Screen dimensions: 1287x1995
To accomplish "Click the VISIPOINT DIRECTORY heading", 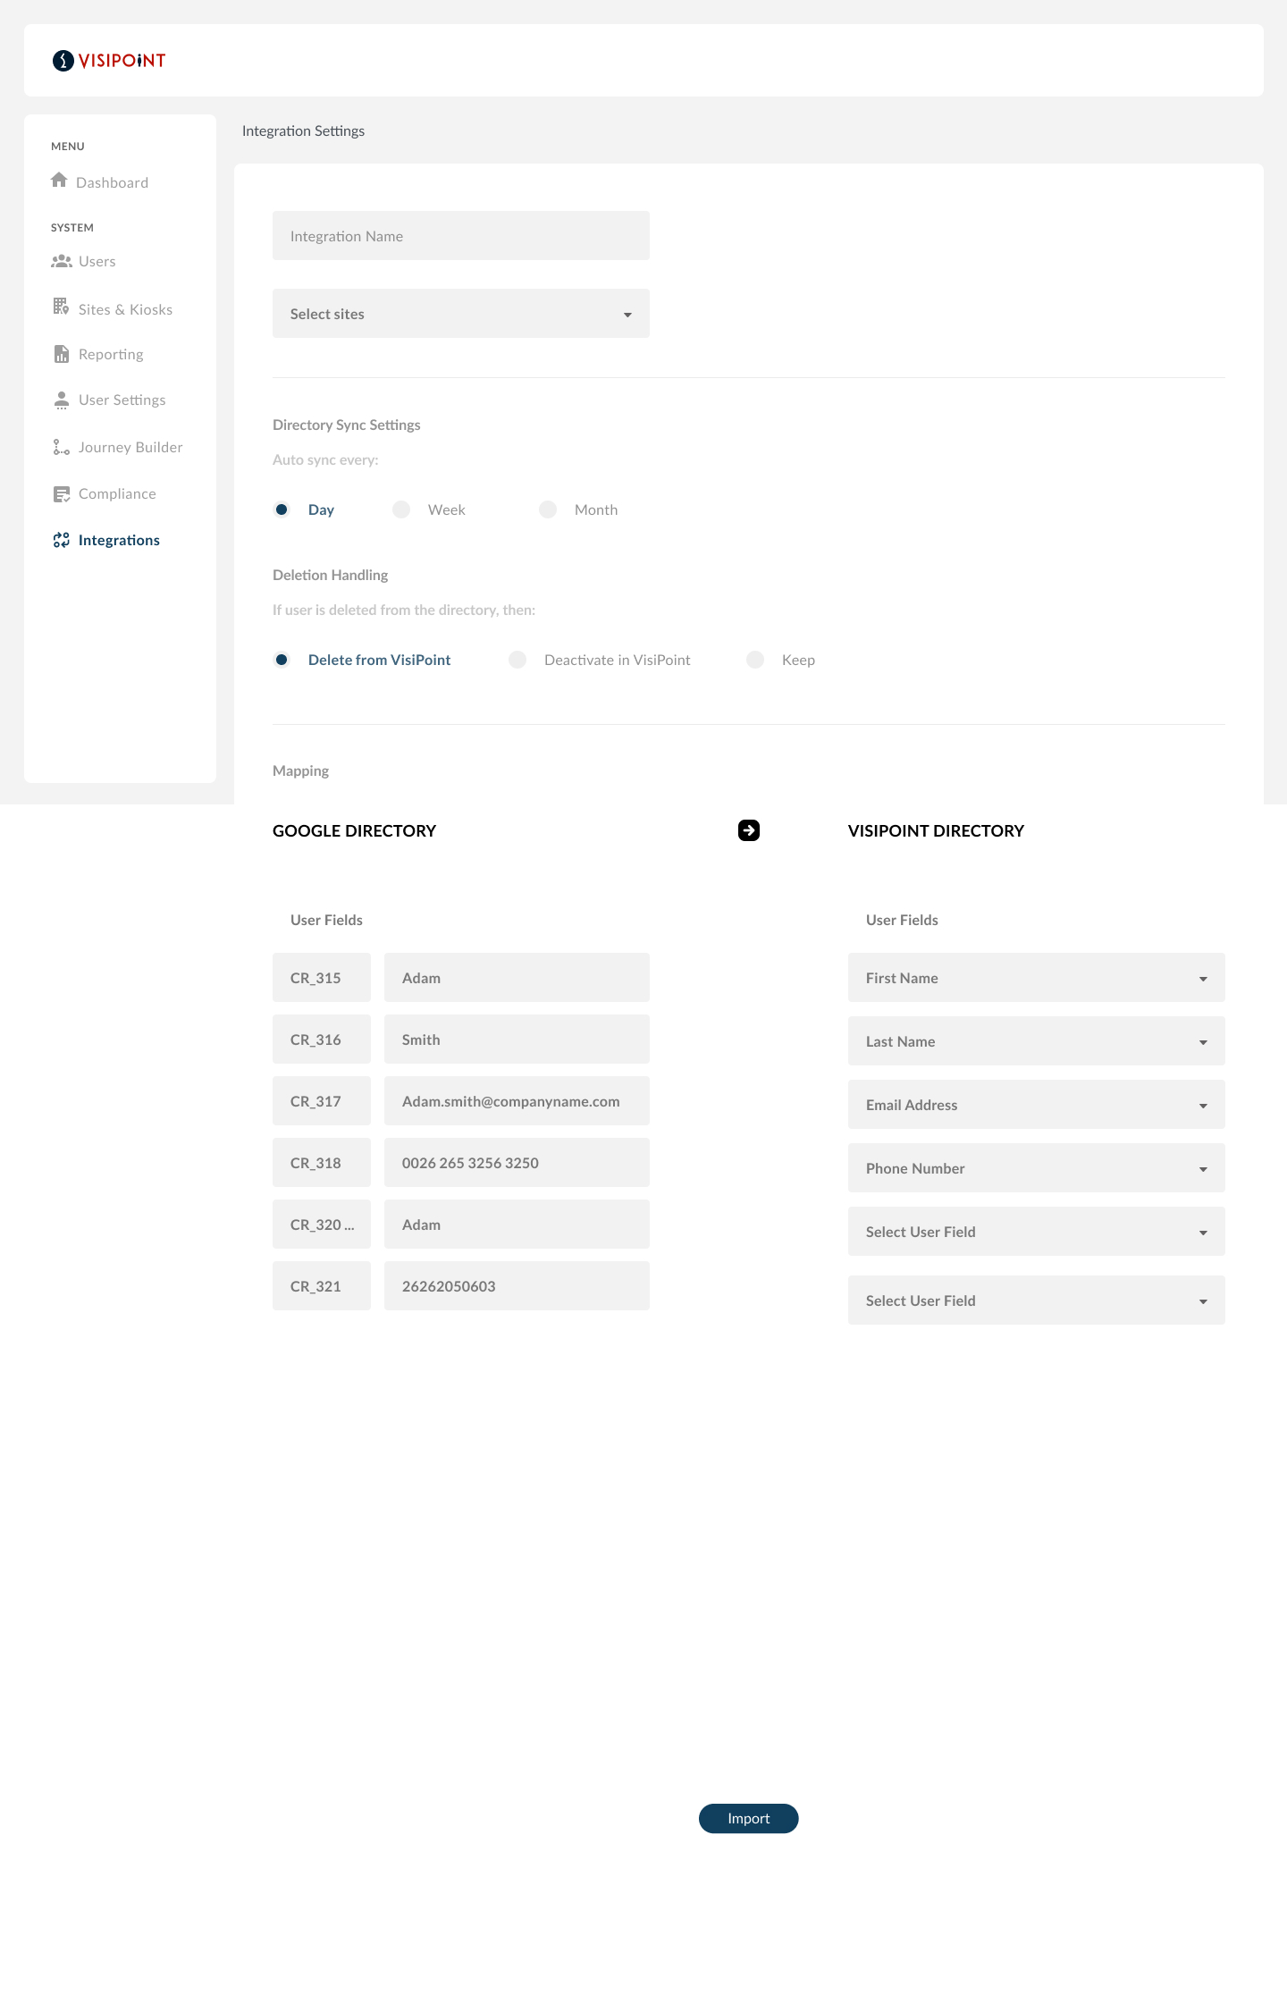I will tap(936, 830).
